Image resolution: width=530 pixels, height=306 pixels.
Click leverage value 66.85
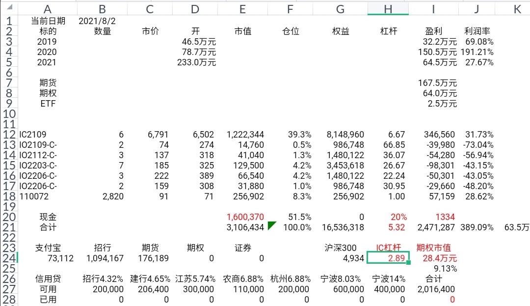394,145
